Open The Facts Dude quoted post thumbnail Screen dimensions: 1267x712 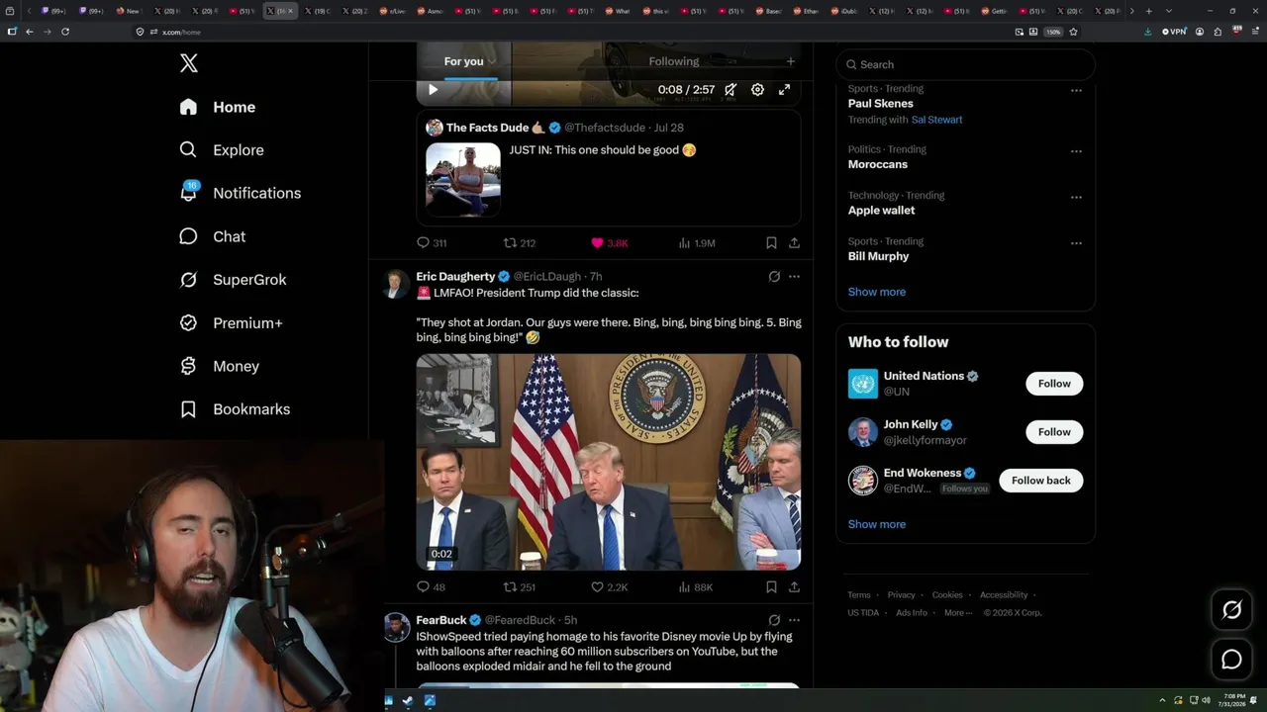click(463, 179)
